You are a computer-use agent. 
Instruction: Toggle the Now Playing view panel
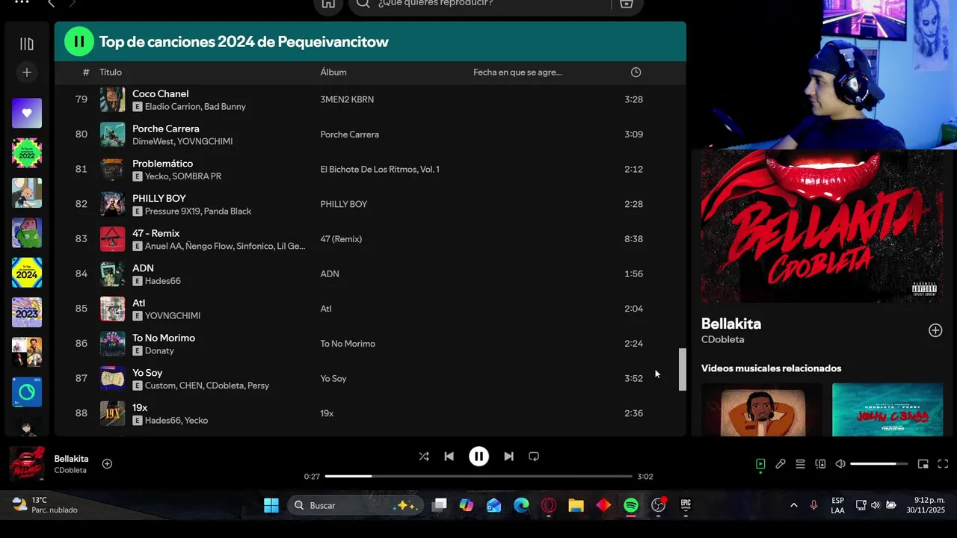click(x=760, y=464)
